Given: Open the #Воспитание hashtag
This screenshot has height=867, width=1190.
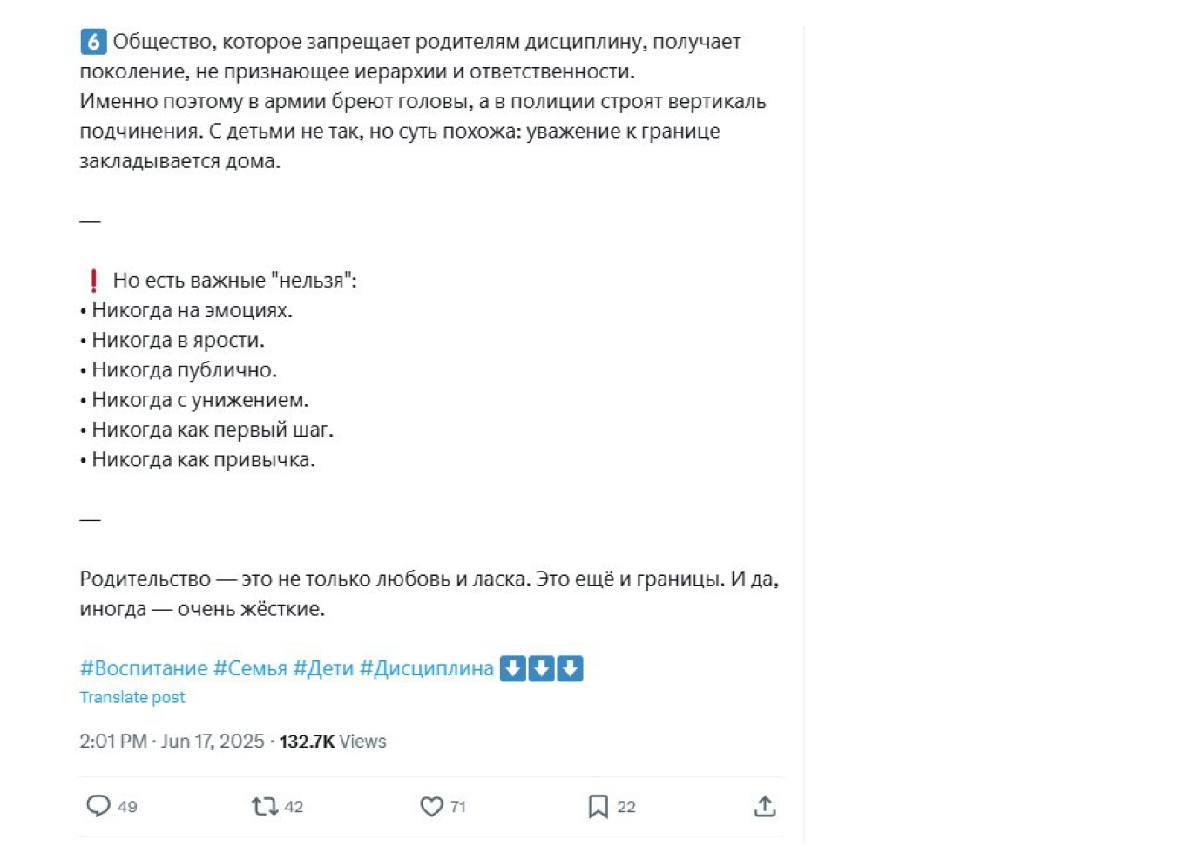Looking at the screenshot, I should 144,668.
